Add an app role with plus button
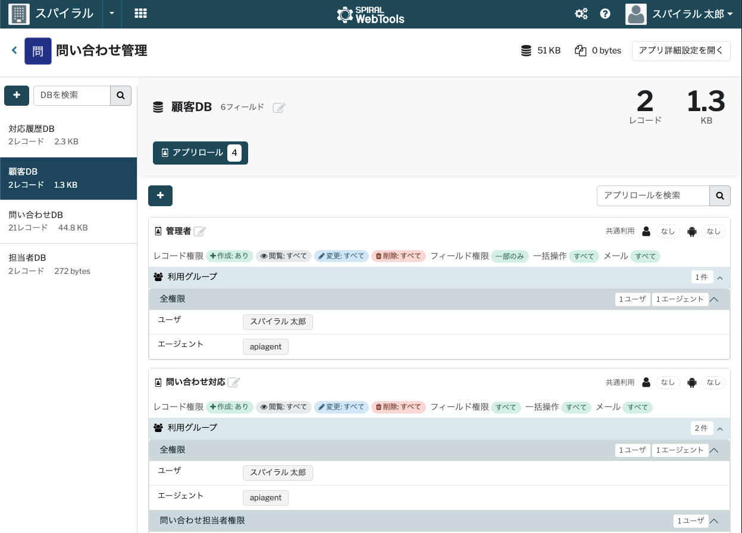 (x=160, y=195)
